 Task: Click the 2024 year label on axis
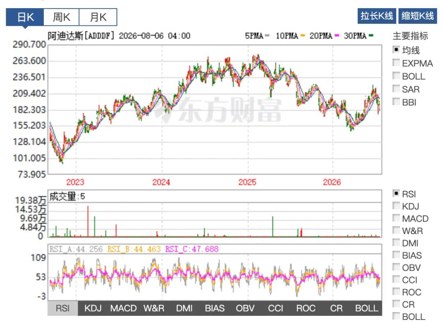161,182
